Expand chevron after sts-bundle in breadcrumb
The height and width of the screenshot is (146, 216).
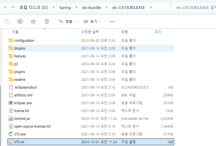[106, 7]
